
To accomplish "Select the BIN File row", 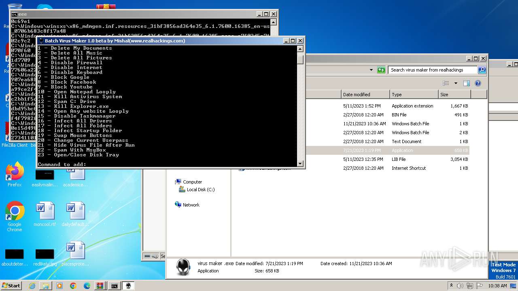I will click(388, 115).
